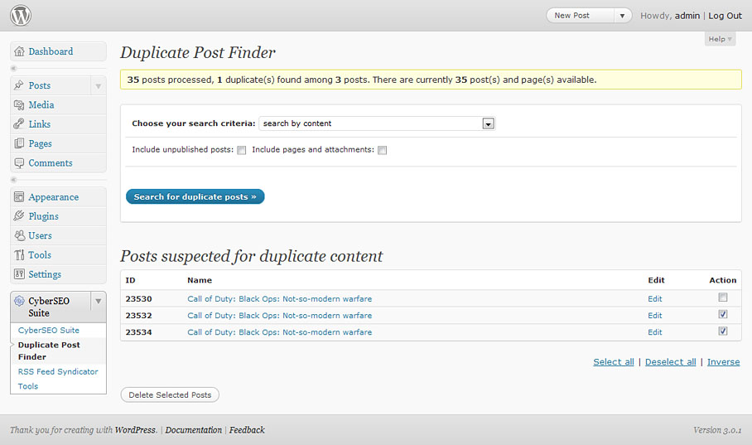This screenshot has width=752, height=445.
Task: Open the New Post dropdown arrow
Action: [x=622, y=16]
